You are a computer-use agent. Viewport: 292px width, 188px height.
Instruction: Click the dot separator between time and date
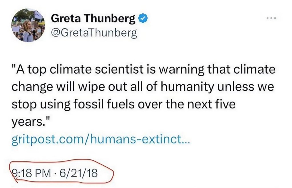click(x=54, y=173)
